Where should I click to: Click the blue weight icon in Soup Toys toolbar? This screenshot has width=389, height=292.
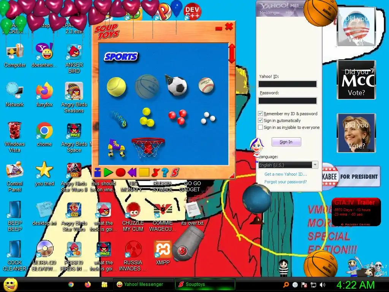(98, 172)
